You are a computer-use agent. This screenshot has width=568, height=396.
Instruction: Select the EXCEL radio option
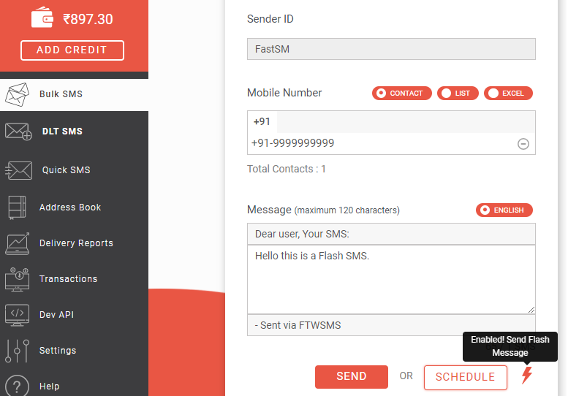point(508,93)
